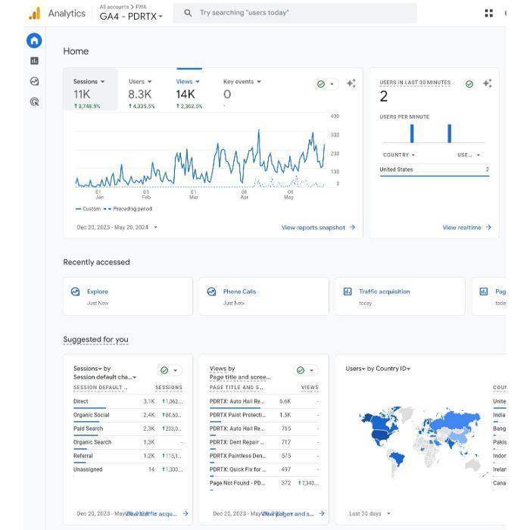Open the Reports icon in sidebar
530x530 pixels.
click(x=34, y=61)
